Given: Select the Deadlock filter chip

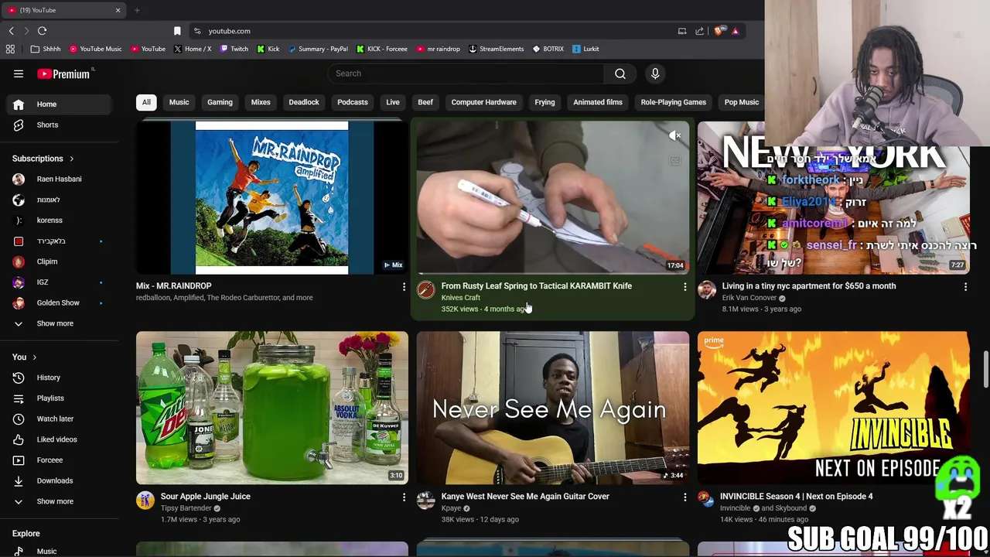Looking at the screenshot, I should 304,102.
